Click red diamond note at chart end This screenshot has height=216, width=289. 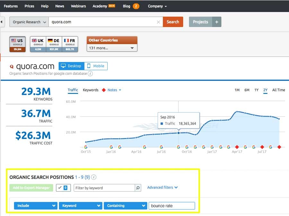tap(279, 147)
